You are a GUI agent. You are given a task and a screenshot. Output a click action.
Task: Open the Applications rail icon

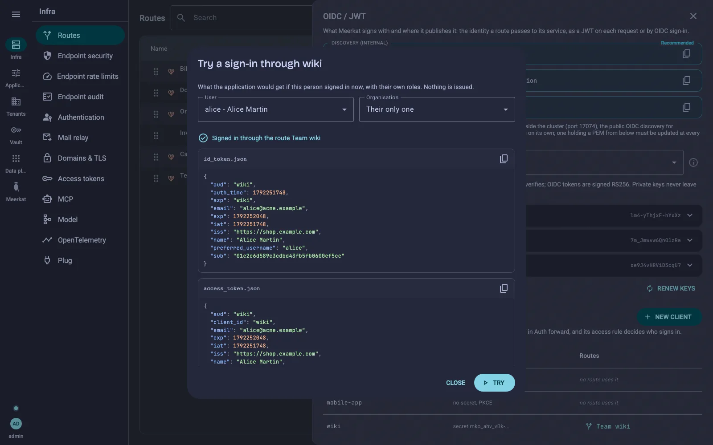pos(16,78)
